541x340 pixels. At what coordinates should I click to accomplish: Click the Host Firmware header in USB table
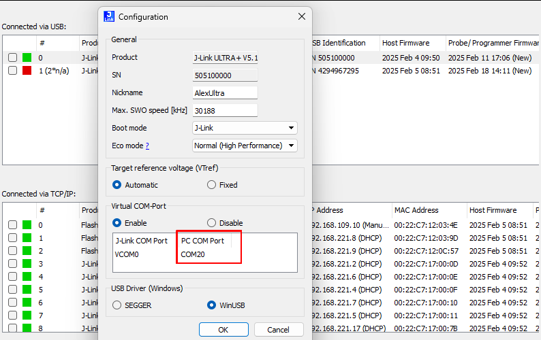pos(406,43)
